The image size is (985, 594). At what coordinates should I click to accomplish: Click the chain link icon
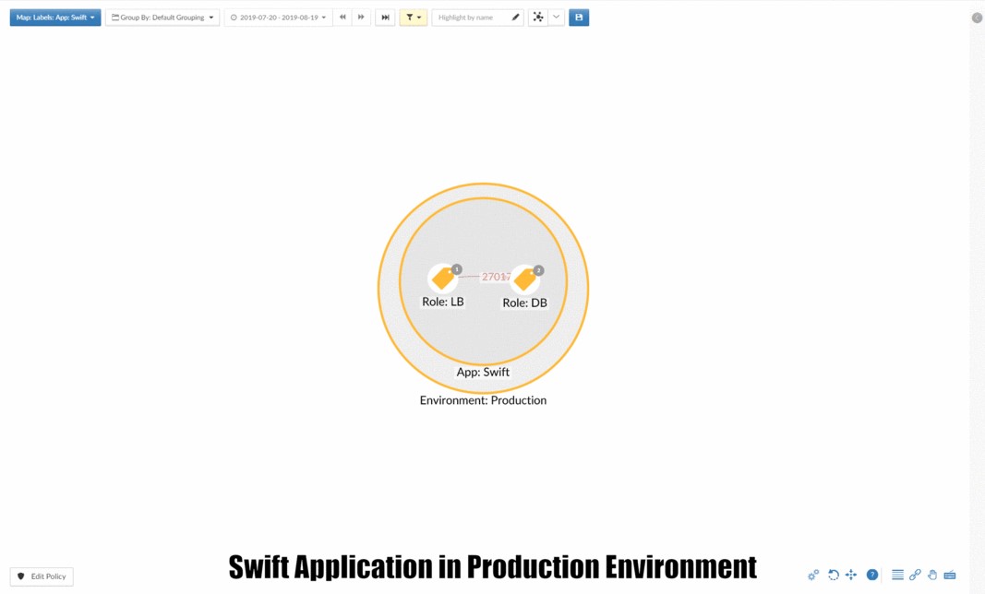click(x=915, y=575)
